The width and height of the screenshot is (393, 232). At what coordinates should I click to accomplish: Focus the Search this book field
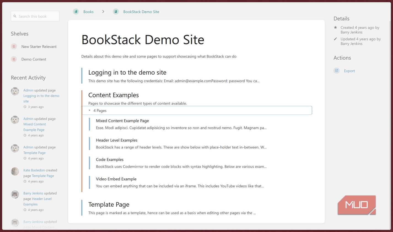(35, 16)
